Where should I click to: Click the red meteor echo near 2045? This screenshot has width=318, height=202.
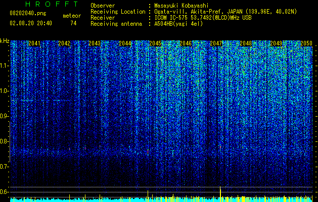[148, 151]
